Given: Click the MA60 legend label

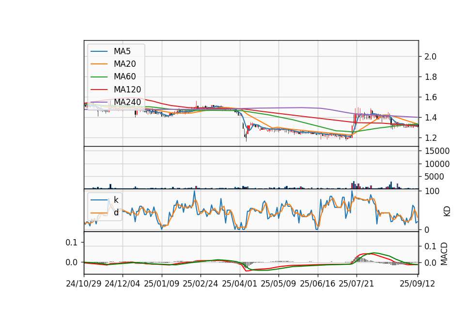Looking at the screenshot, I should pyautogui.click(x=125, y=77).
